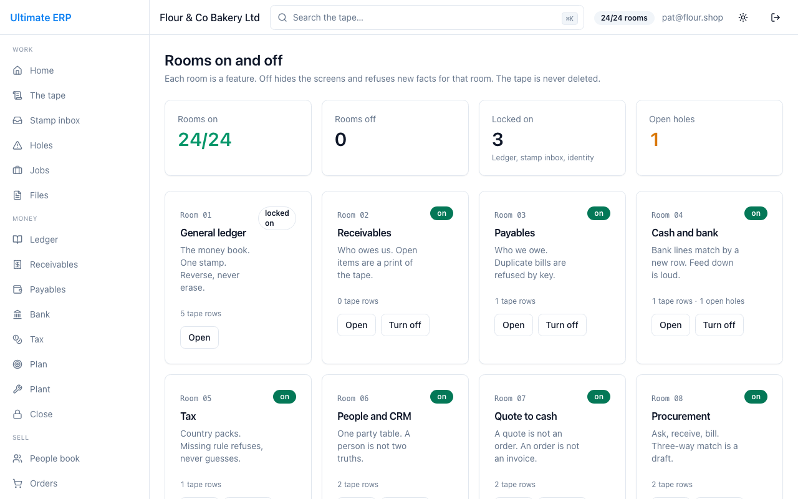Click the Rooms on and off heading
Viewport: 798px width, 499px height.
pyautogui.click(x=224, y=61)
